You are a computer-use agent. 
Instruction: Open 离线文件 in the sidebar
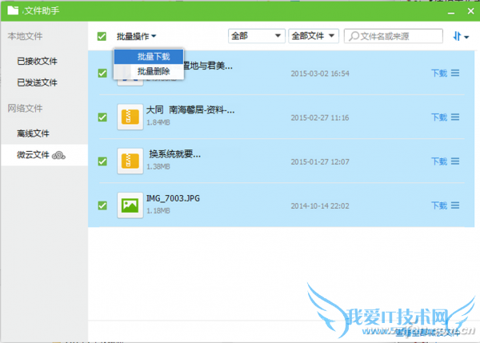tap(33, 134)
